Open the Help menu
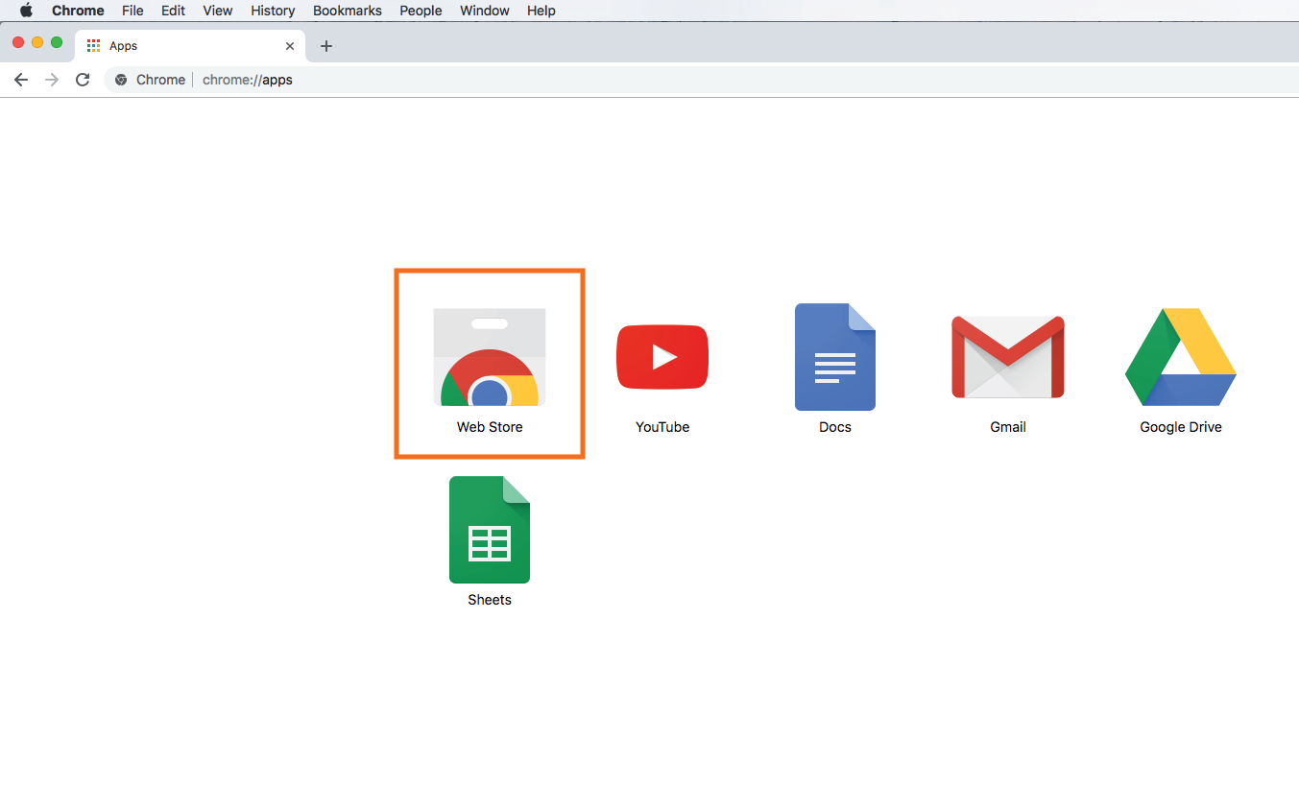The width and height of the screenshot is (1299, 810). [x=541, y=11]
